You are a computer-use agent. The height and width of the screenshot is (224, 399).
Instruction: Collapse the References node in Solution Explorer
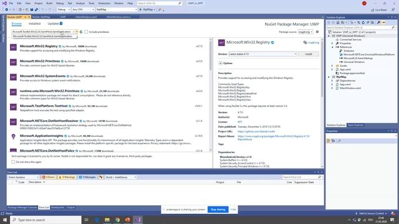coord(332,47)
